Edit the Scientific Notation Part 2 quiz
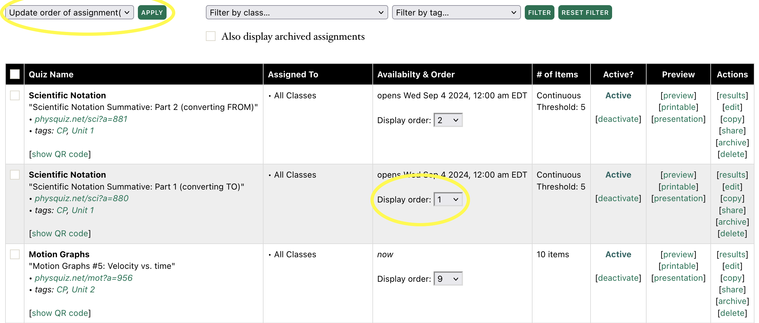Viewport: 759px width, 323px height. (x=732, y=107)
